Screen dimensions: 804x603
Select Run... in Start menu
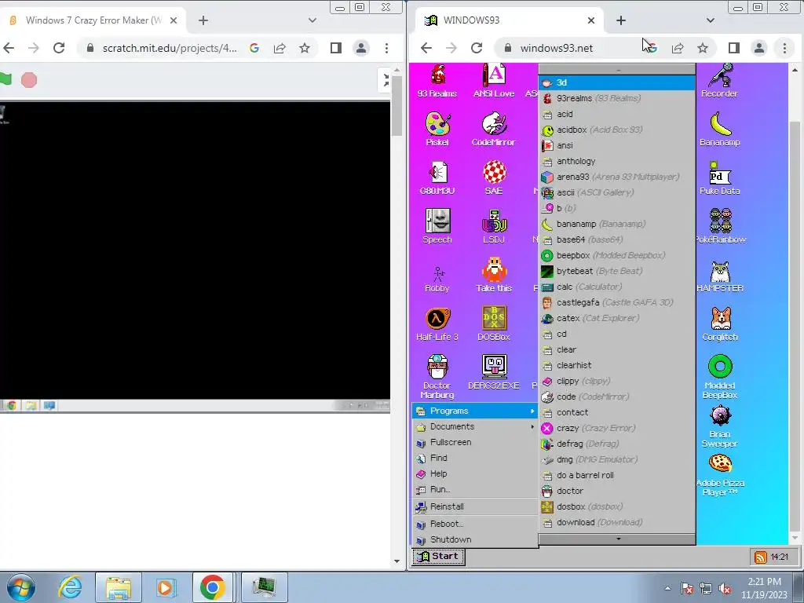475,490
